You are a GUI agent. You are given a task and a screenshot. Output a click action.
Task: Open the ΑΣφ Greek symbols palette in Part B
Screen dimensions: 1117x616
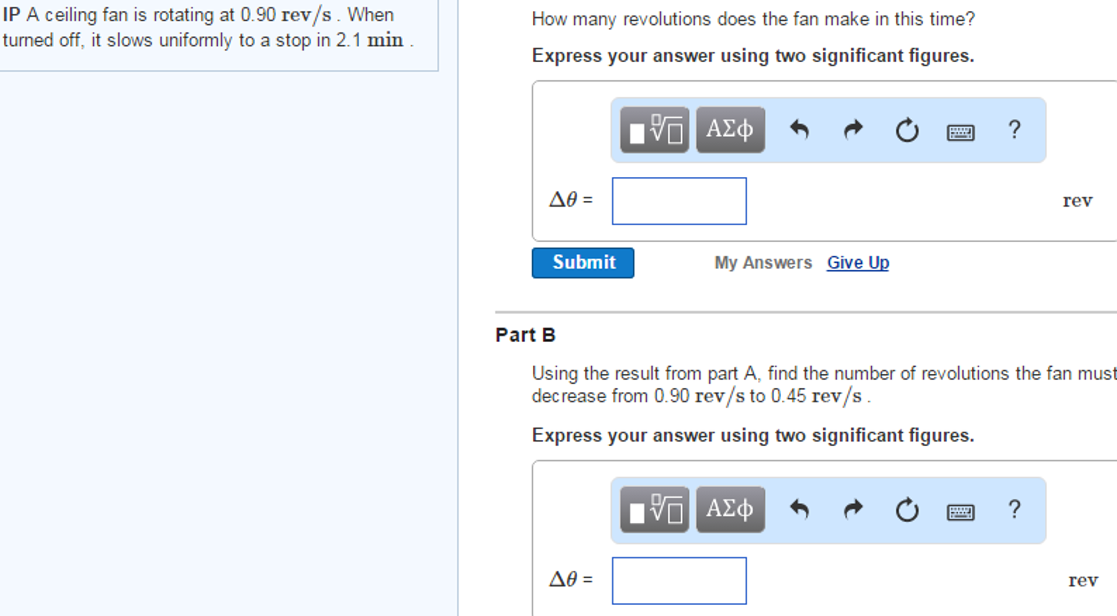click(x=729, y=509)
